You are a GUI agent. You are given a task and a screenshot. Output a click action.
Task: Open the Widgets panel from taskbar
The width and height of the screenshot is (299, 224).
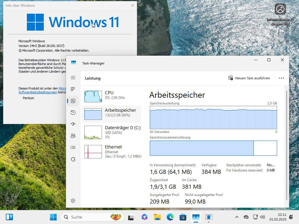coord(9,217)
